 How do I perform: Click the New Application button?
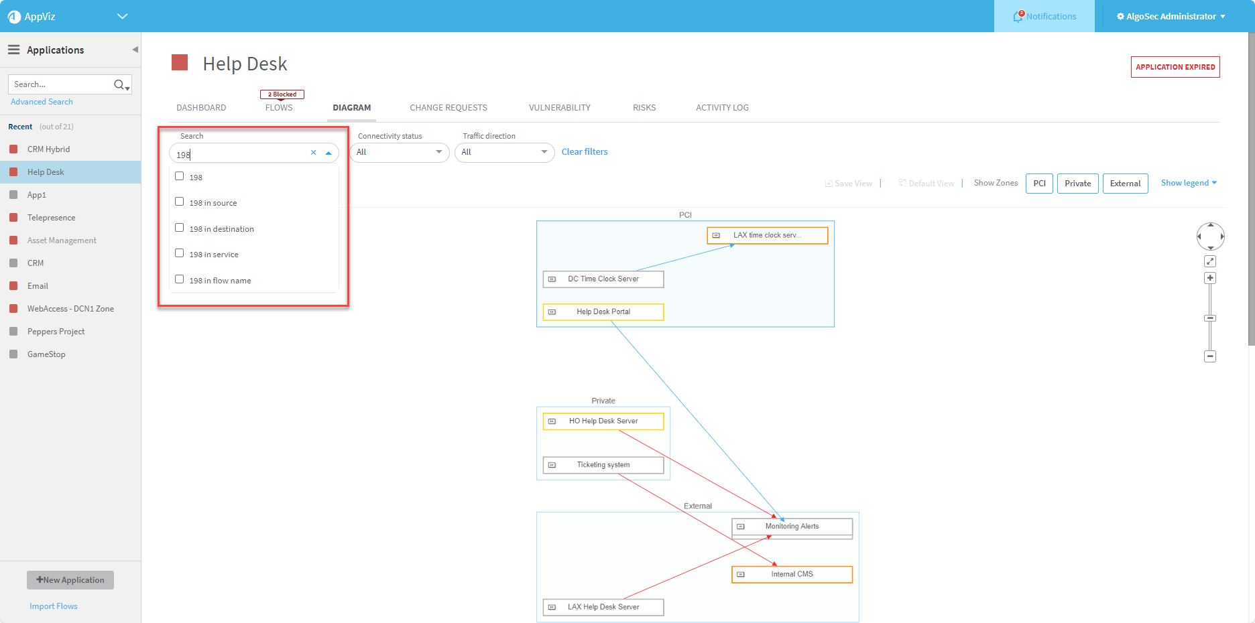point(70,580)
